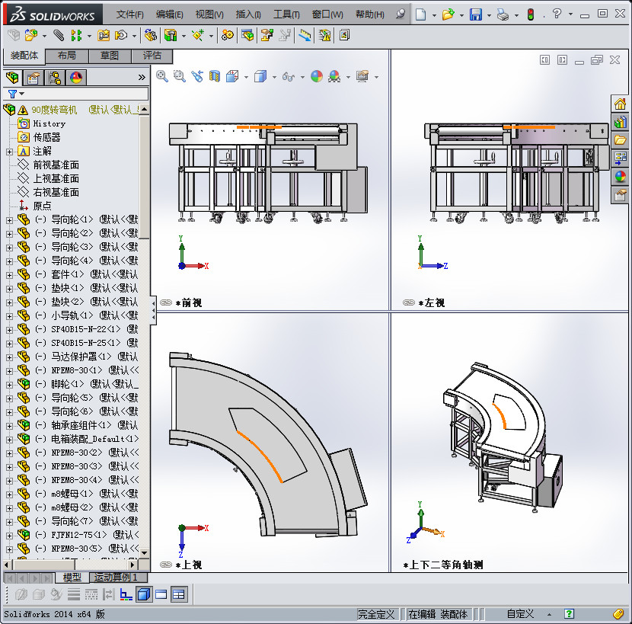
Task: Click the Zoom to Fit magnifier icon
Action: click(161, 75)
